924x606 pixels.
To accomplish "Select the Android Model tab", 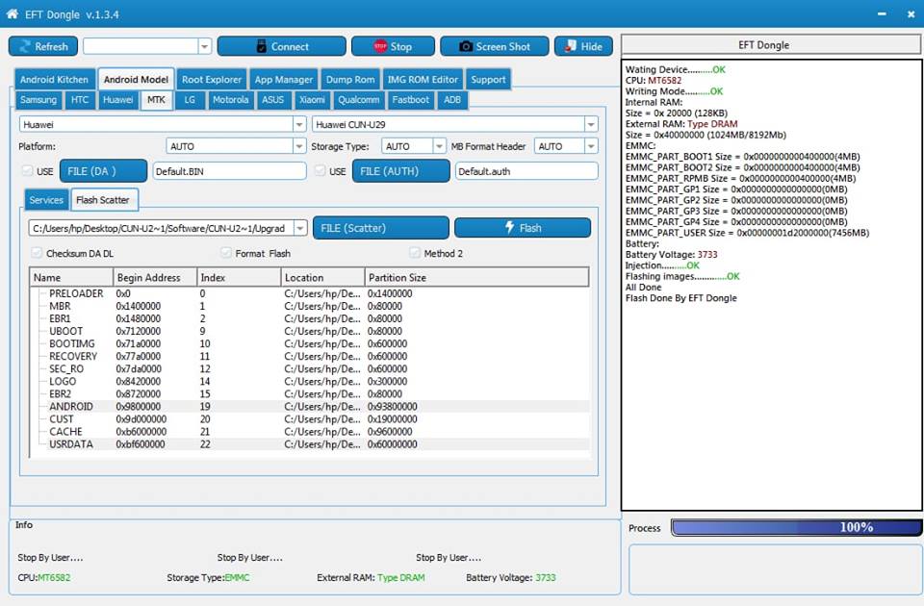I will [x=136, y=80].
